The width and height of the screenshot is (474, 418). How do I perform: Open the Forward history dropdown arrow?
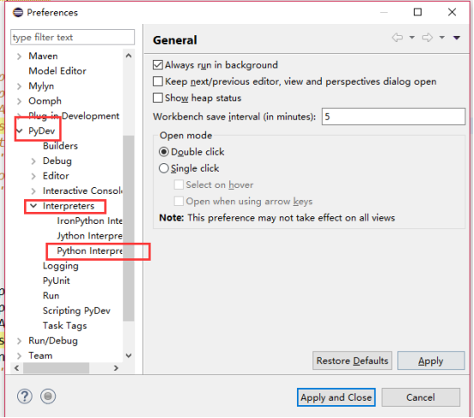click(x=441, y=38)
